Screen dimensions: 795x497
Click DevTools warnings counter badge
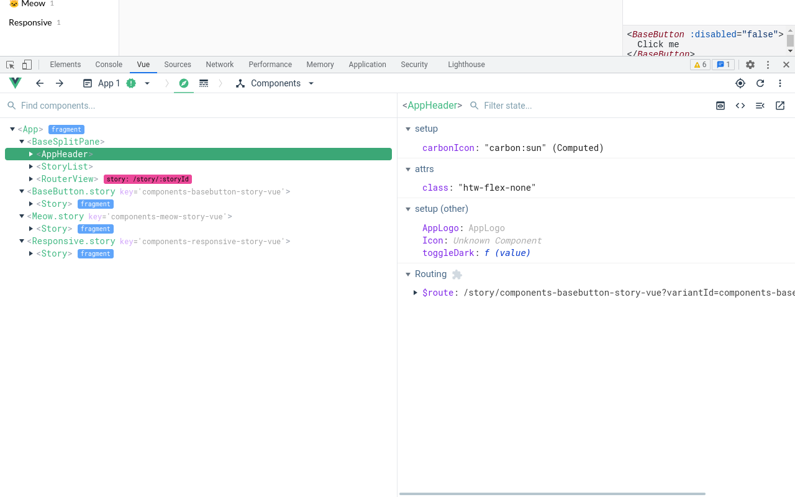point(699,64)
